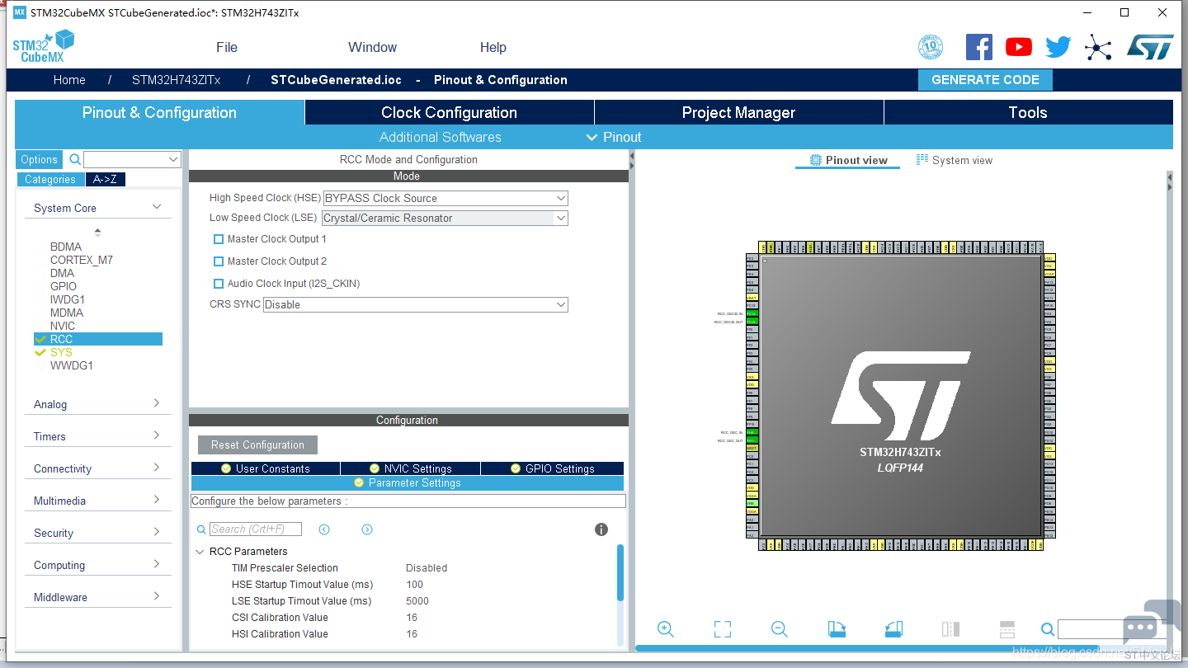This screenshot has width=1188, height=668.
Task: Click the STM32CubeMX logo
Action: (x=44, y=46)
